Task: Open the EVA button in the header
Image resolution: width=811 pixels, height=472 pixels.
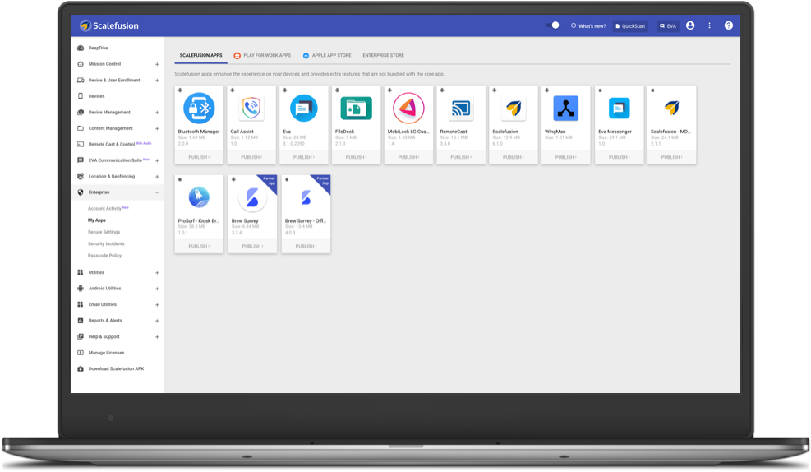Action: coord(668,25)
